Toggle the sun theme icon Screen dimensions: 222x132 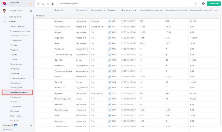point(31,4)
